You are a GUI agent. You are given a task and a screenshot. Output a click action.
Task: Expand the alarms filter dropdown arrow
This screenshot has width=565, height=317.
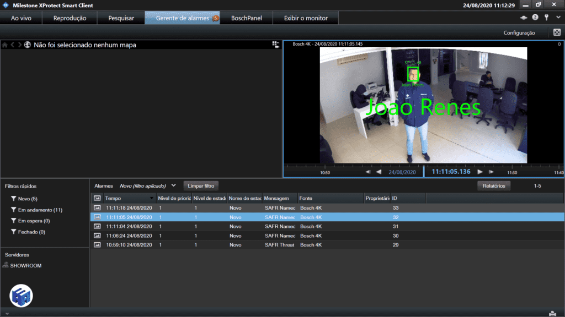click(x=174, y=185)
